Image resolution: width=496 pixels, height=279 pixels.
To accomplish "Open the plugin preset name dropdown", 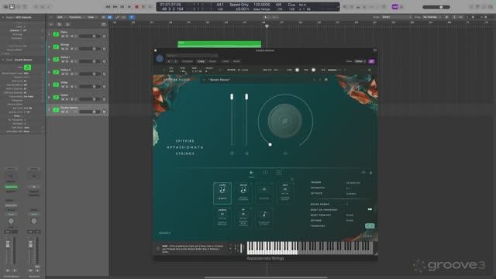I will [x=192, y=56].
